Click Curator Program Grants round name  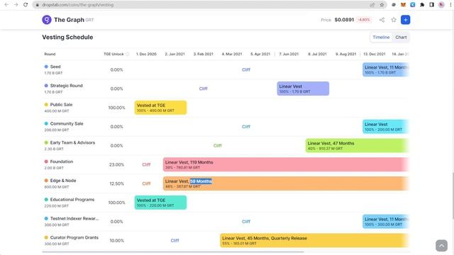point(74,237)
